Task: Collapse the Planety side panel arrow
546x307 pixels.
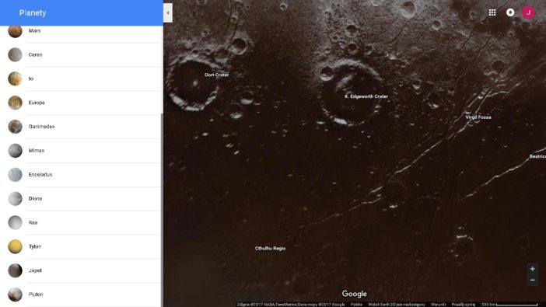Action: click(x=168, y=13)
